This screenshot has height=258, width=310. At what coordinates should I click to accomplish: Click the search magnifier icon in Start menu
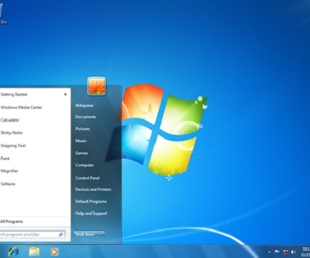(61, 235)
